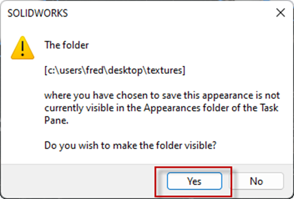Confirm with the Yes button
The image size is (294, 199).
click(195, 181)
